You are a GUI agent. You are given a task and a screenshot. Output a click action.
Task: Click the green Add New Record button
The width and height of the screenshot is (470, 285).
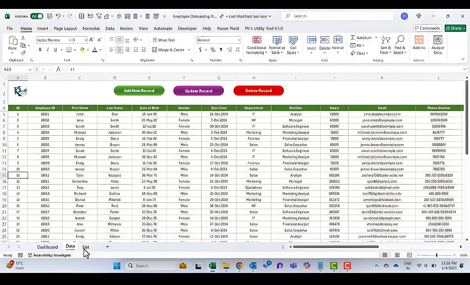pos(139,91)
